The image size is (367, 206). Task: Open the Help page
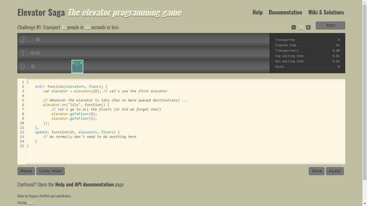click(257, 13)
